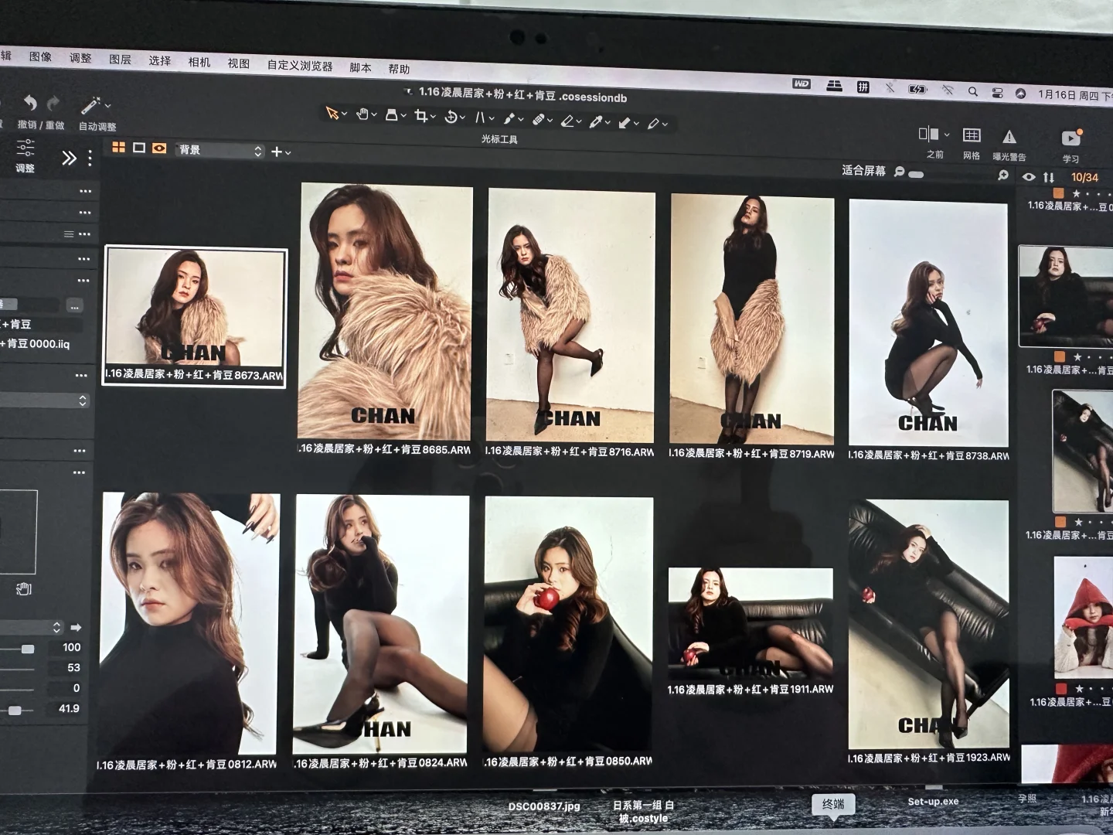
Task: Select the eraser mask cursor tool
Action: click(x=567, y=121)
